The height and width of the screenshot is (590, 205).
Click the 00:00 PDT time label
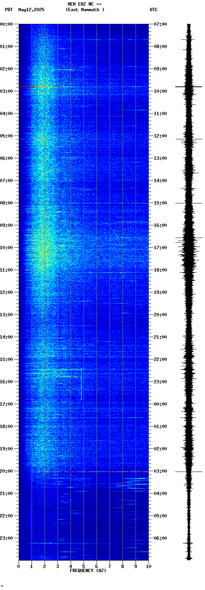6,24
